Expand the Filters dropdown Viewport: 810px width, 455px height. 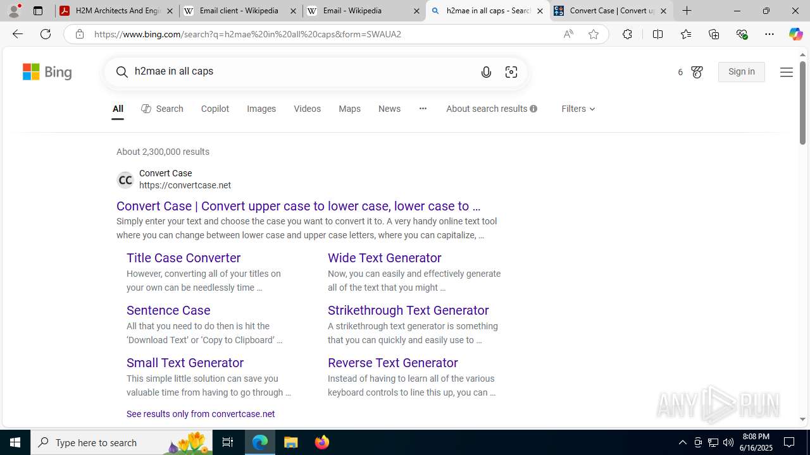[x=578, y=109]
